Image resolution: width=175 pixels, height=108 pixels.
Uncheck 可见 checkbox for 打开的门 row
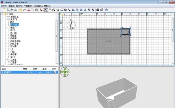pos(55,72)
